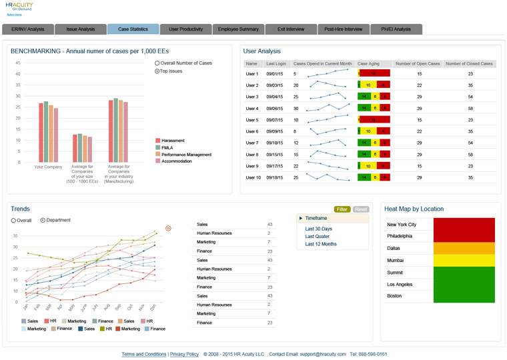This screenshot has height=360, width=507.
Task: Click the FMLA legend color swatch
Action: [158, 147]
